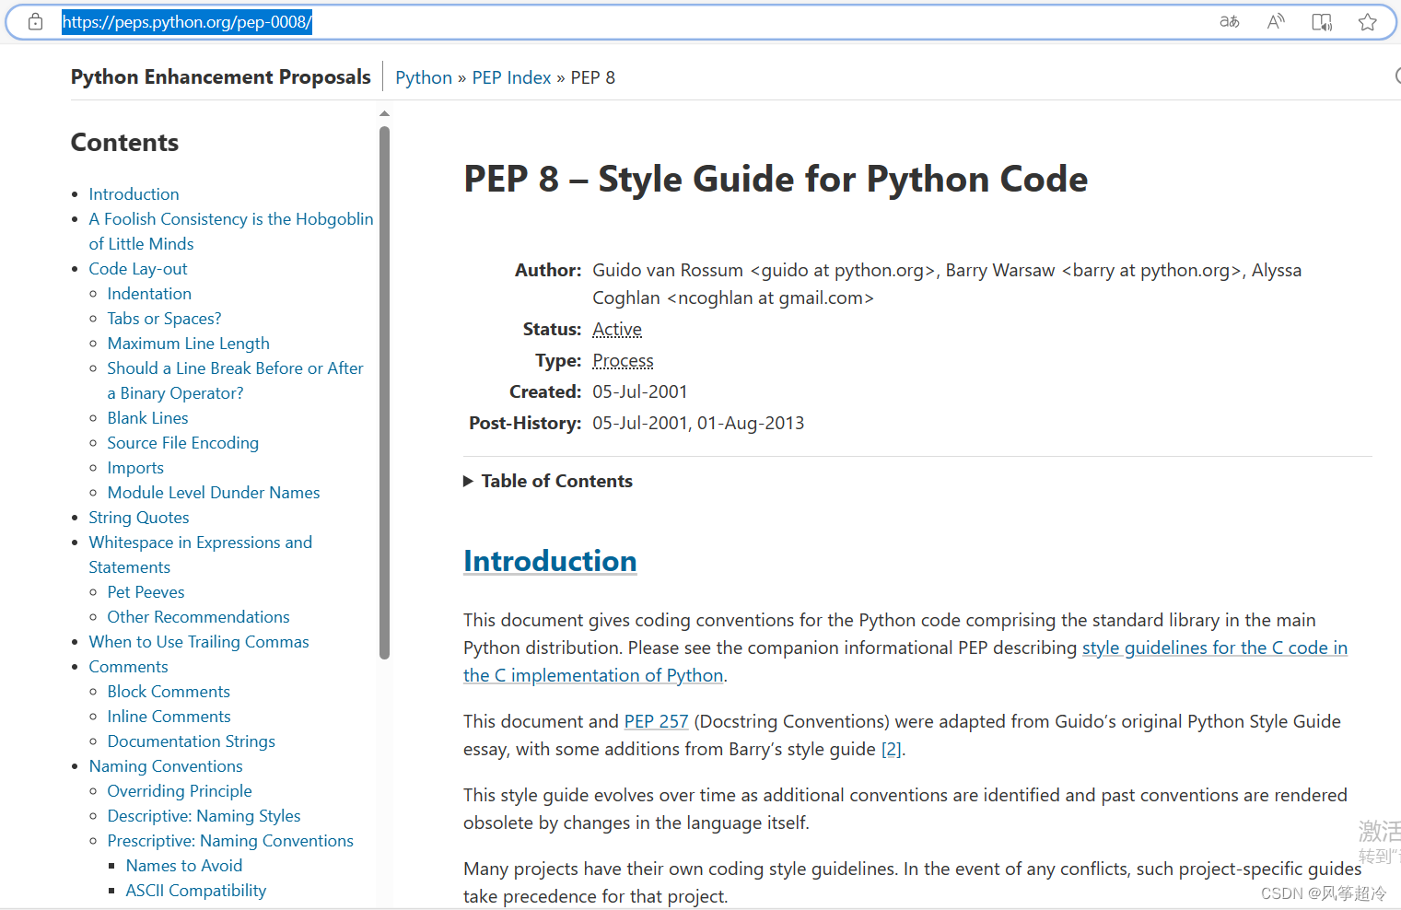Go to Tabs or Spaces? section

(x=164, y=319)
